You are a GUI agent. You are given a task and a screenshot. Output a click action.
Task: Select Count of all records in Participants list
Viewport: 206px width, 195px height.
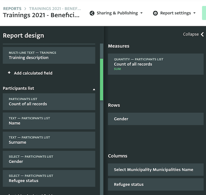pos(49,102)
